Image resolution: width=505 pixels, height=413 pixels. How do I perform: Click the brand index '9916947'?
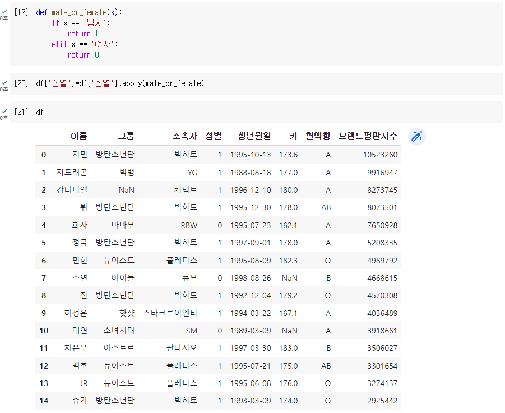(x=382, y=173)
